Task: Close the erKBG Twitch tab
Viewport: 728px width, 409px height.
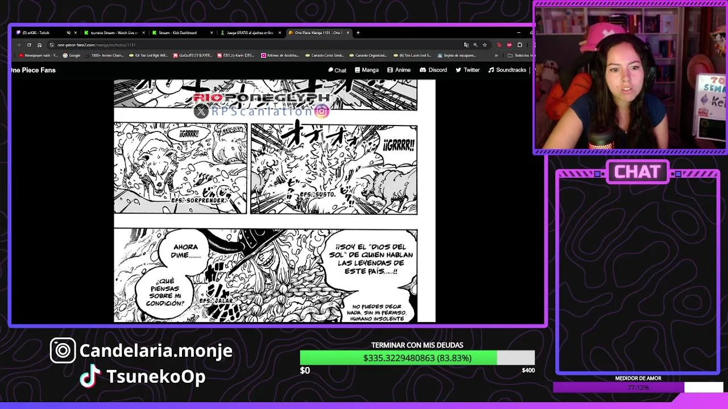Action: 76,32
